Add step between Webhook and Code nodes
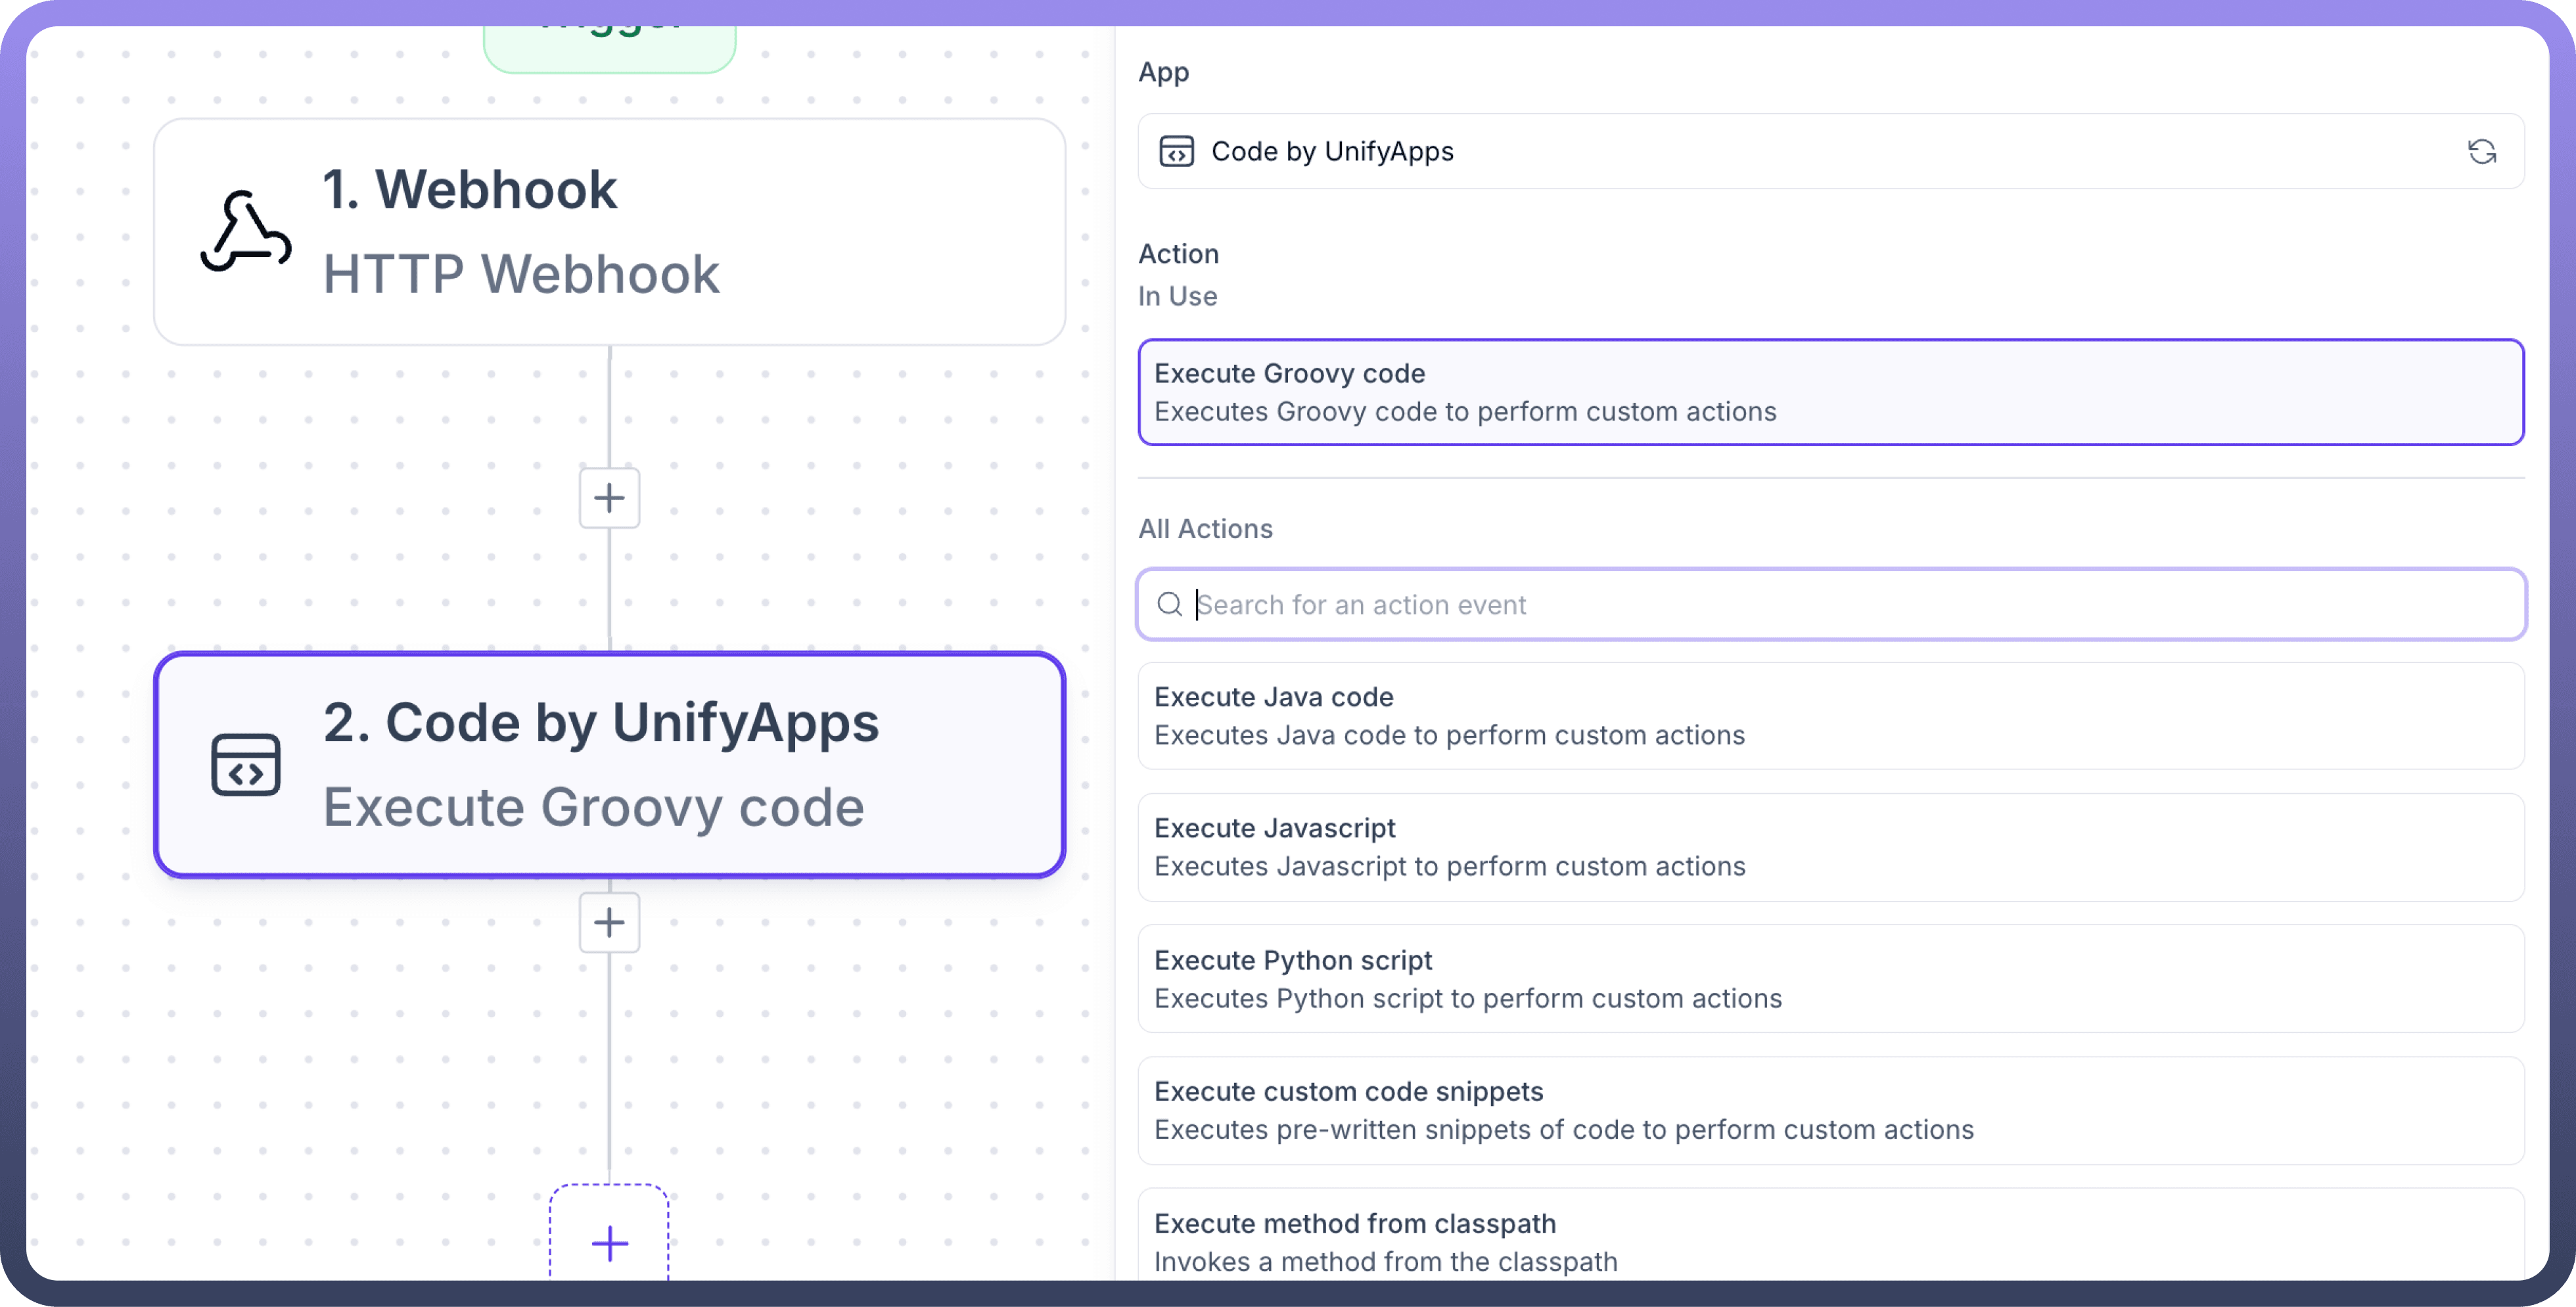Screen dimensions: 2576x1307 (x=609, y=498)
